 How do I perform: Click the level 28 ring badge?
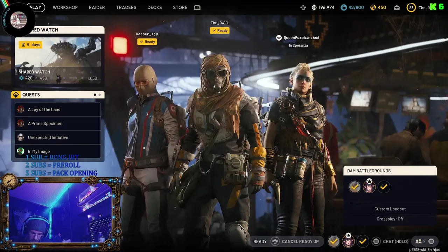pyautogui.click(x=411, y=7)
